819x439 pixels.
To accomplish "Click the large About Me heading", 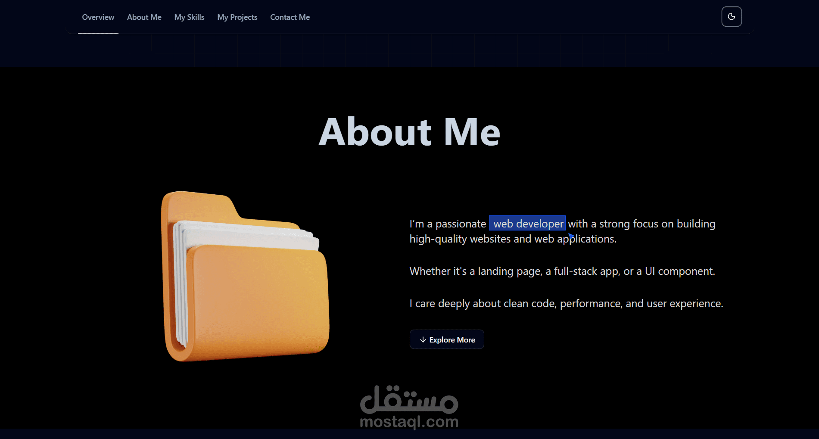I will tap(409, 132).
